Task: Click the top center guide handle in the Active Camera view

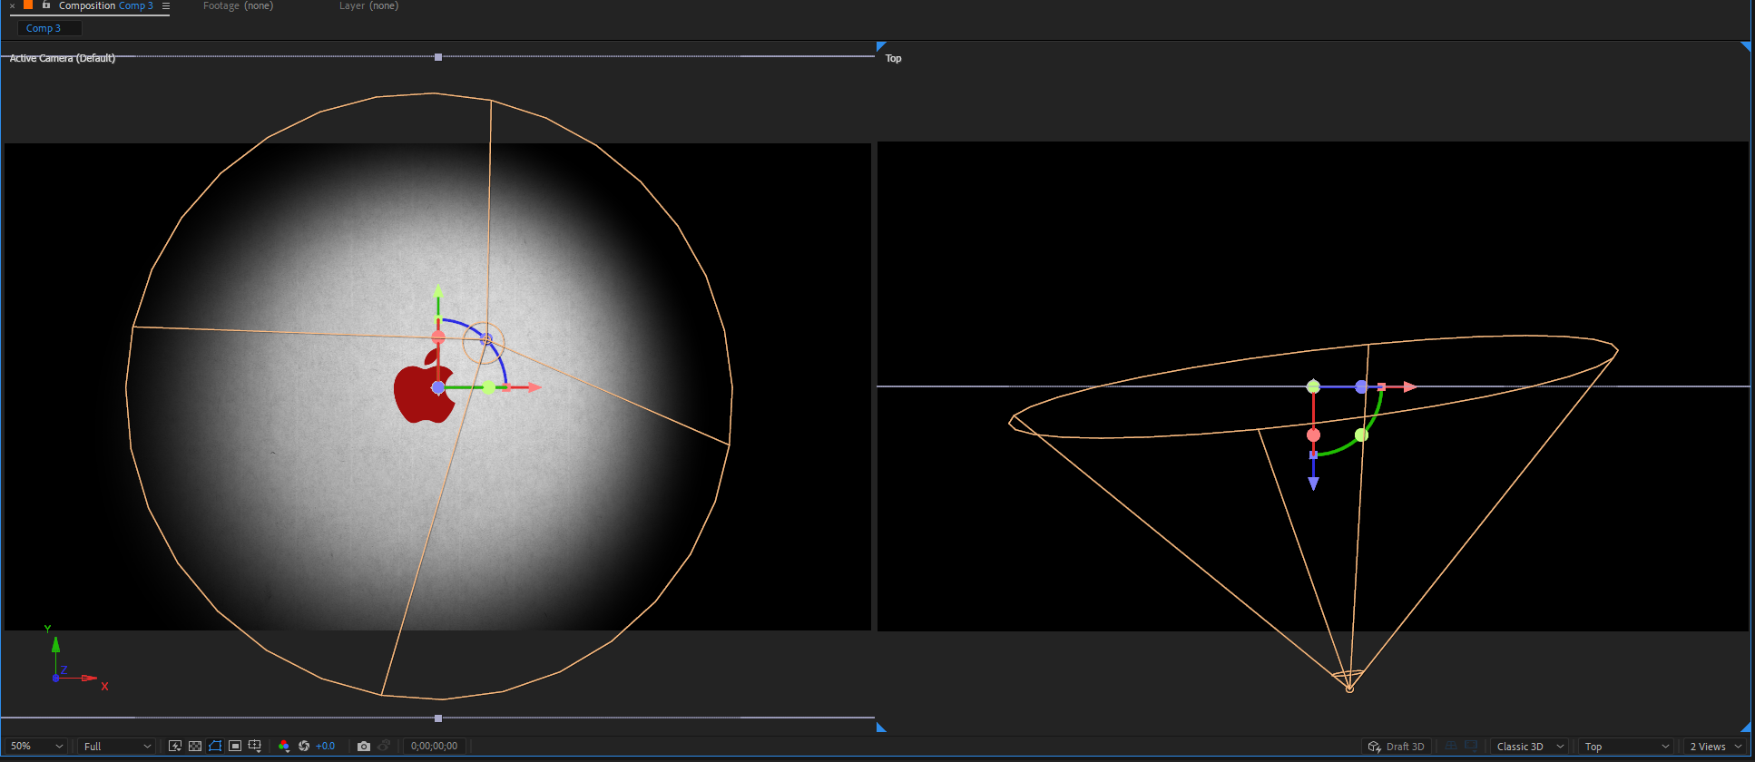Action: point(438,57)
